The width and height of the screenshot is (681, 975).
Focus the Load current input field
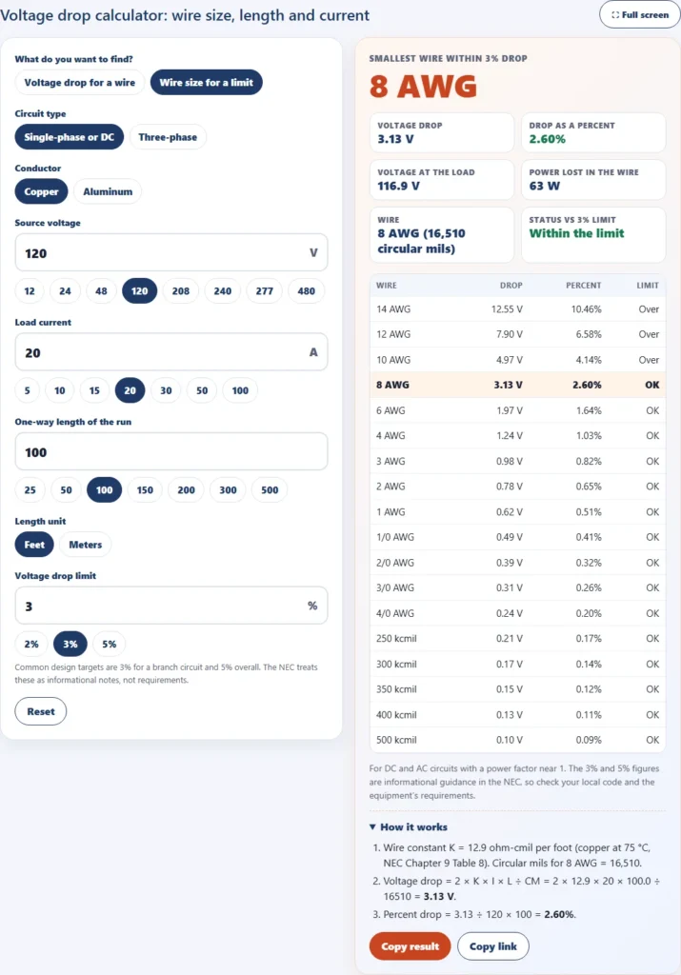(x=171, y=352)
